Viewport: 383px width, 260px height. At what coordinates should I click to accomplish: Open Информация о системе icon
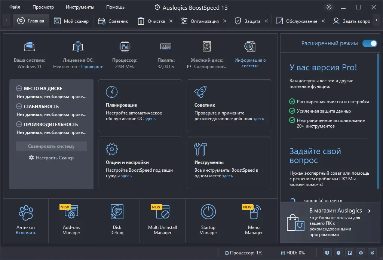250,46
